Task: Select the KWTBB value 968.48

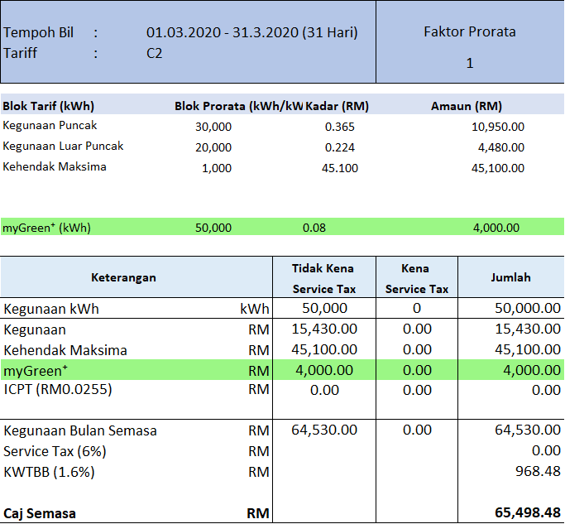Action: coord(538,471)
